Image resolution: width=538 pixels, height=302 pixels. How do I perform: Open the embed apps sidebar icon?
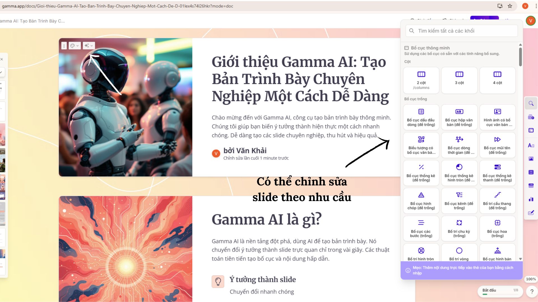[531, 186]
